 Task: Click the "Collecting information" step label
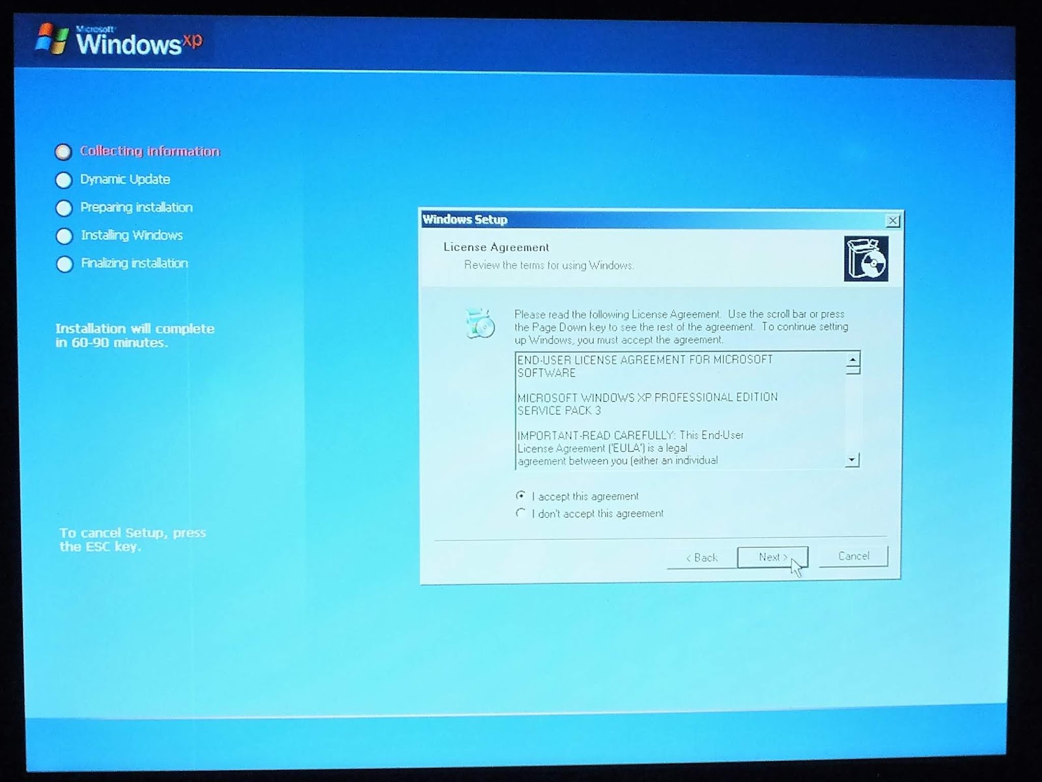coord(150,151)
